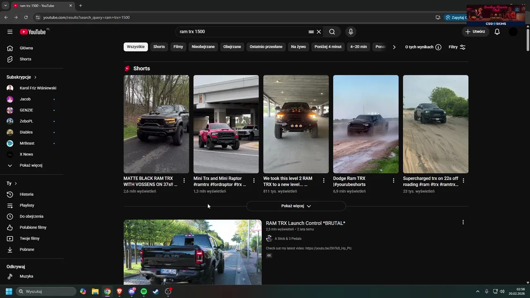
Task: Open the YouTube hamburger guide menu
Action: tap(10, 32)
